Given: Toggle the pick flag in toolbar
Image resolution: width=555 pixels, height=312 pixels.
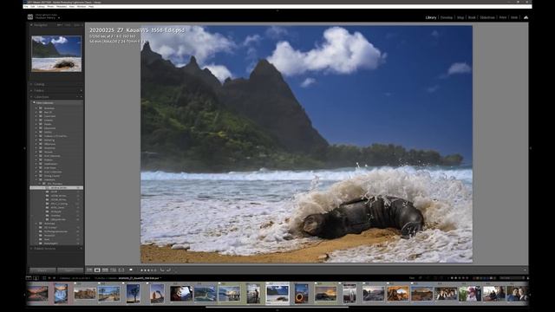Looking at the screenshot, I should click(x=131, y=270).
